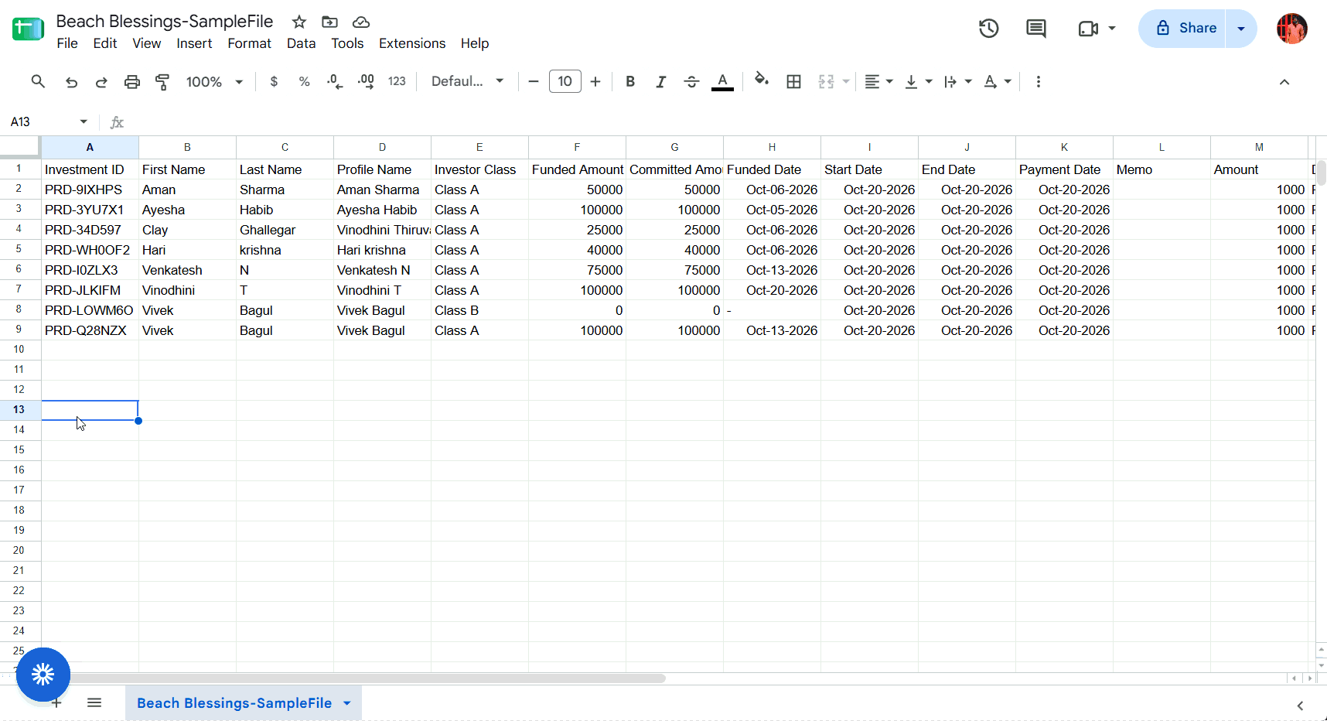Image resolution: width=1327 pixels, height=721 pixels.
Task: Open the Beach Blessings-SampleFile sheet tab menu
Action: pyautogui.click(x=347, y=702)
